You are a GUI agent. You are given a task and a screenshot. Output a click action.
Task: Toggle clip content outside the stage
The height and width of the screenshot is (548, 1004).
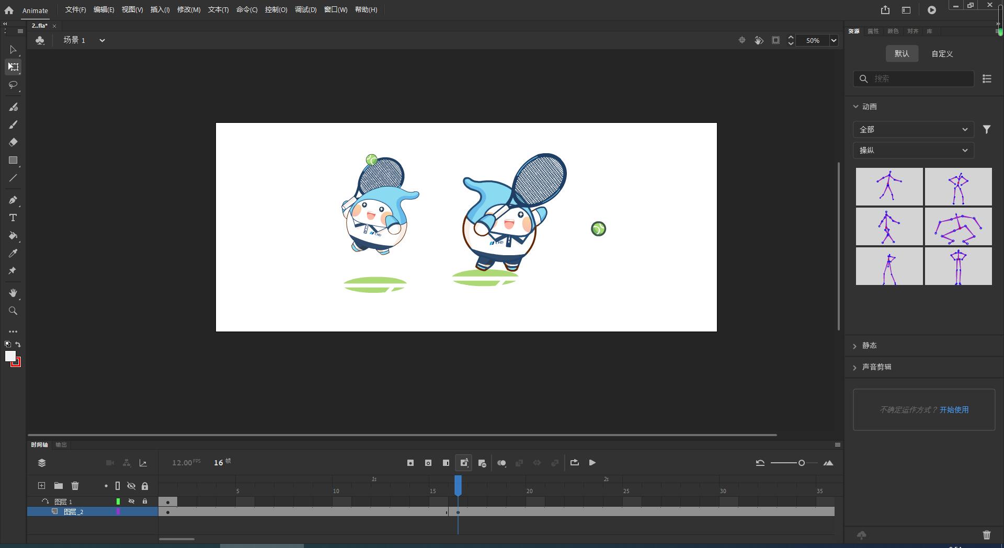[775, 40]
